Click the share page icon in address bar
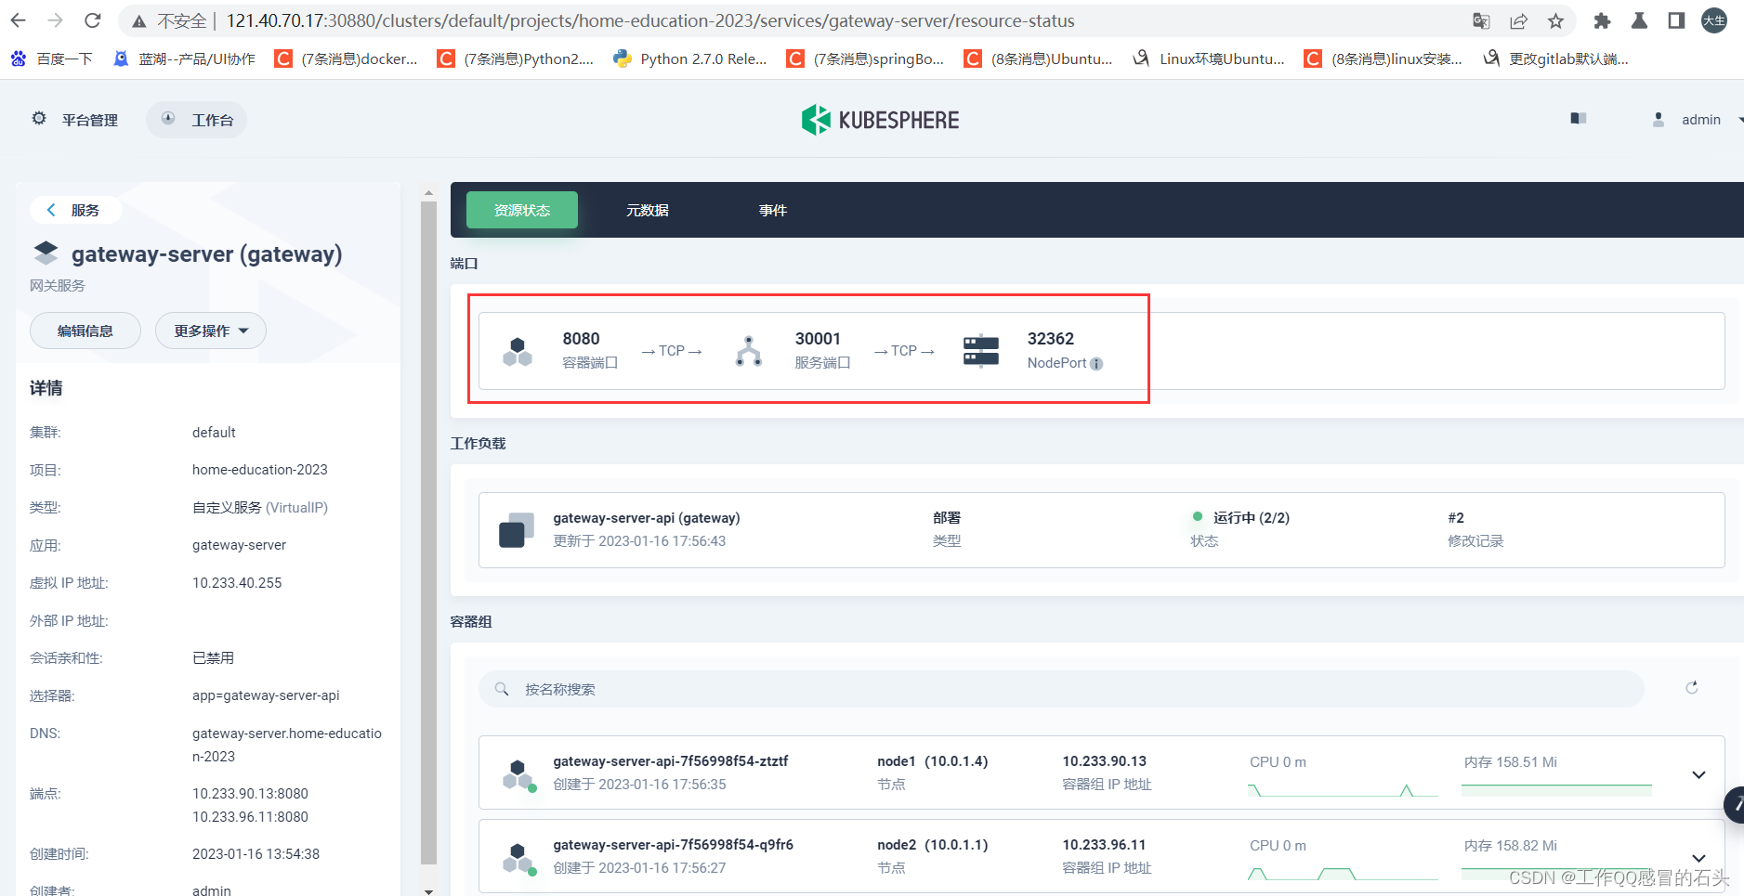This screenshot has width=1744, height=896. (x=1518, y=20)
